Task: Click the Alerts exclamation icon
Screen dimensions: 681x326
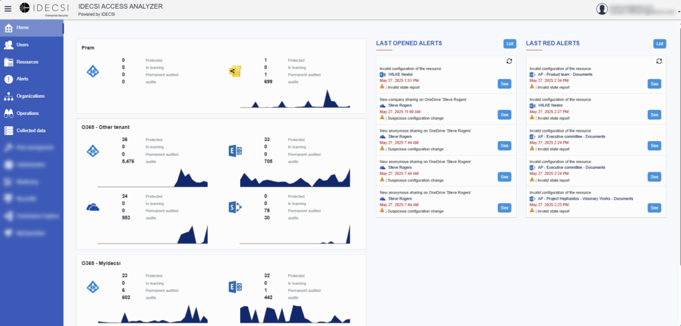Action: (8, 79)
